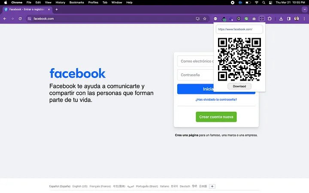The width and height of the screenshot is (309, 193).
Task: Open the Edit menu
Action: [x=38, y=3]
